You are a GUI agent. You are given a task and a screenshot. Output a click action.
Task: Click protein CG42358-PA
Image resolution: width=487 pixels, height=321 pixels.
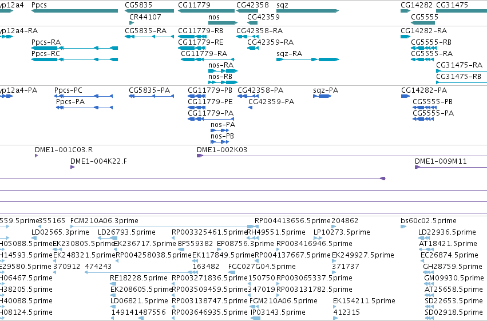pyautogui.click(x=260, y=90)
